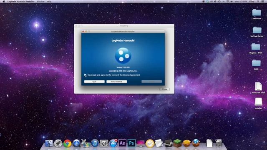Launch Adobe Photoshop from dock

pyautogui.click(x=131, y=143)
